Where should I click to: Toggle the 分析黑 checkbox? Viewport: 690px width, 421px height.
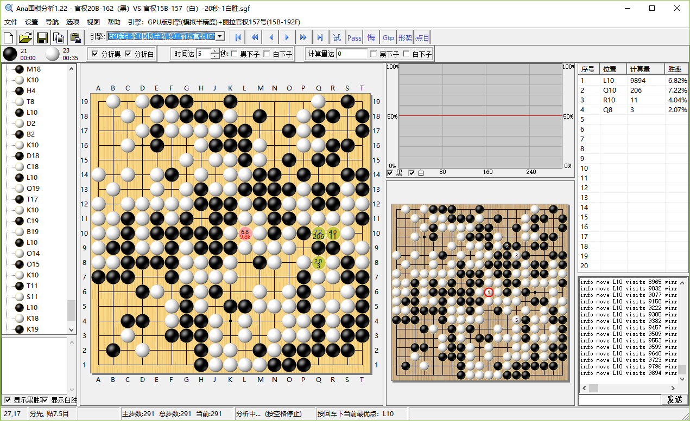[x=96, y=54]
